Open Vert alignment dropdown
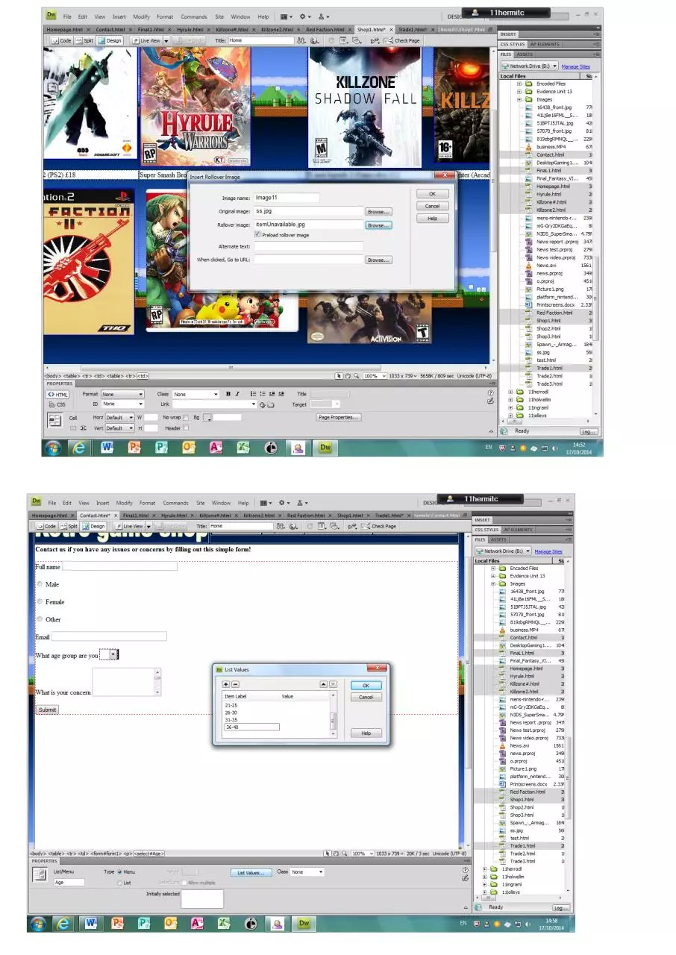 coord(119,428)
